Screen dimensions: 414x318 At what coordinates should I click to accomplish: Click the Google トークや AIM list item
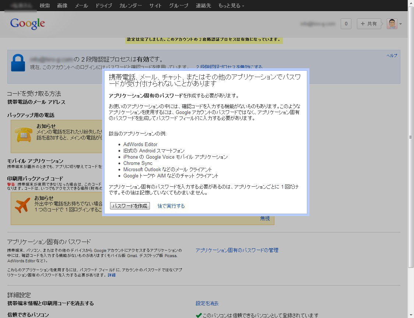tap(171, 176)
